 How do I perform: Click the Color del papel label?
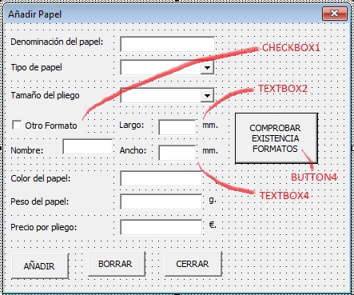pyautogui.click(x=41, y=178)
